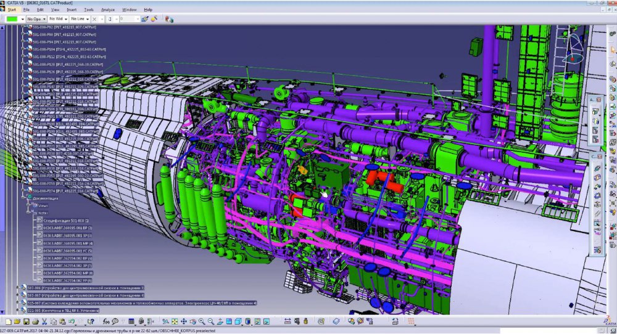Toggle Swap Visible Space icon
The height and width of the screenshot is (334, 617).
[x=266, y=322]
